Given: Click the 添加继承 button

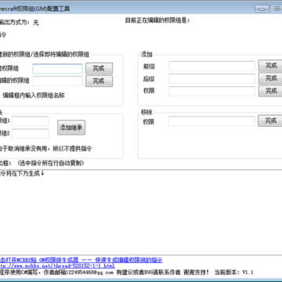Looking at the screenshot, I should click(71, 128).
